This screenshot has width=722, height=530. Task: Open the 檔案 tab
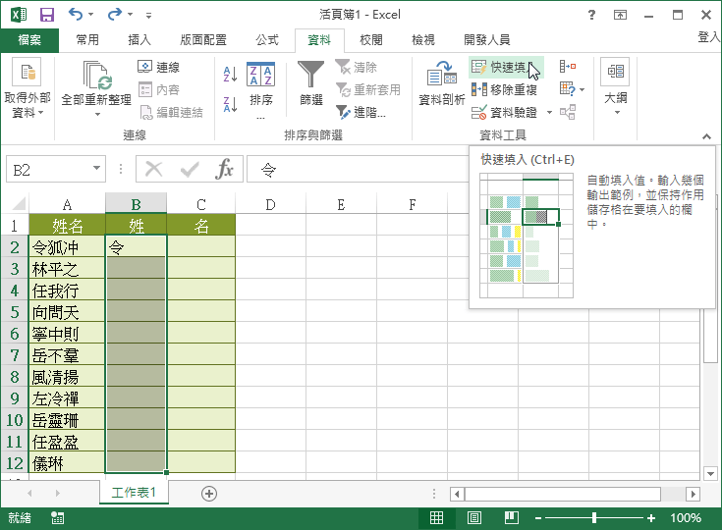pyautogui.click(x=29, y=40)
